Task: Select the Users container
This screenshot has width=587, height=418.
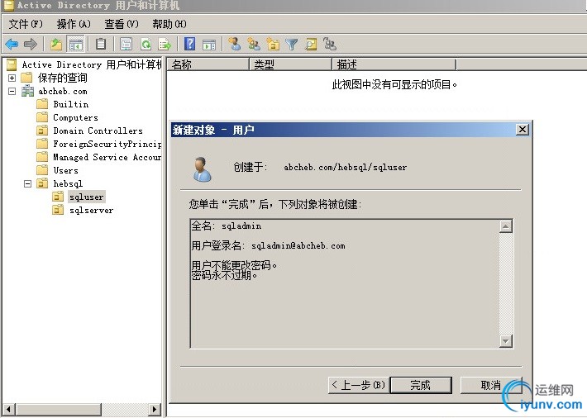Action: (x=65, y=171)
